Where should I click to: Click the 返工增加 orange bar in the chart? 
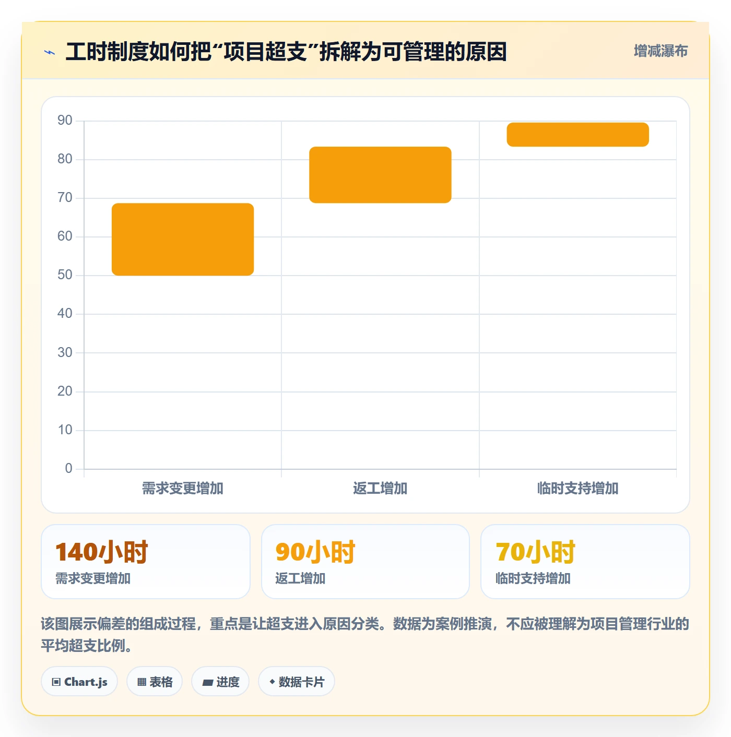point(380,175)
